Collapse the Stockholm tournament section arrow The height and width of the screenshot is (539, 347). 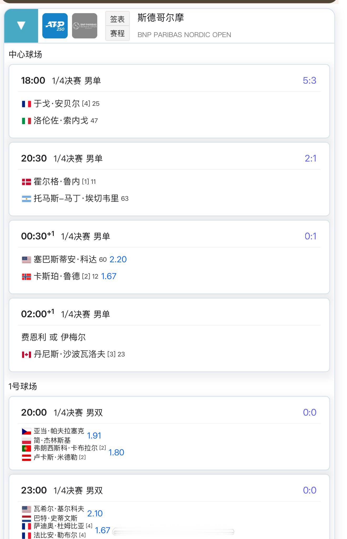point(21,26)
